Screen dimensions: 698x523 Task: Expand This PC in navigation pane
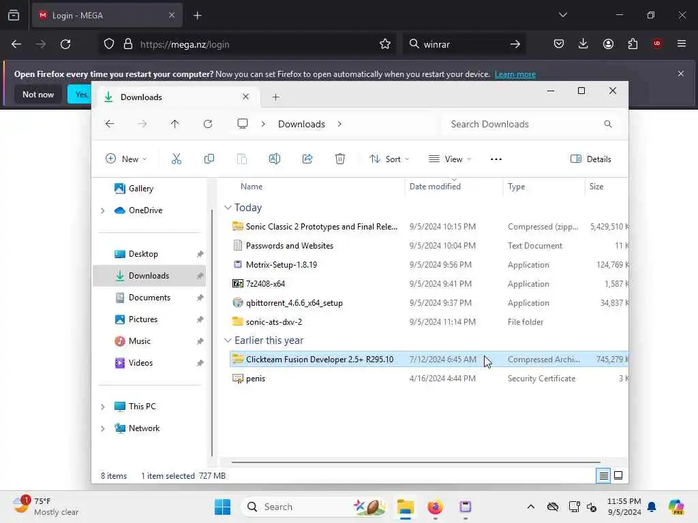[103, 407]
